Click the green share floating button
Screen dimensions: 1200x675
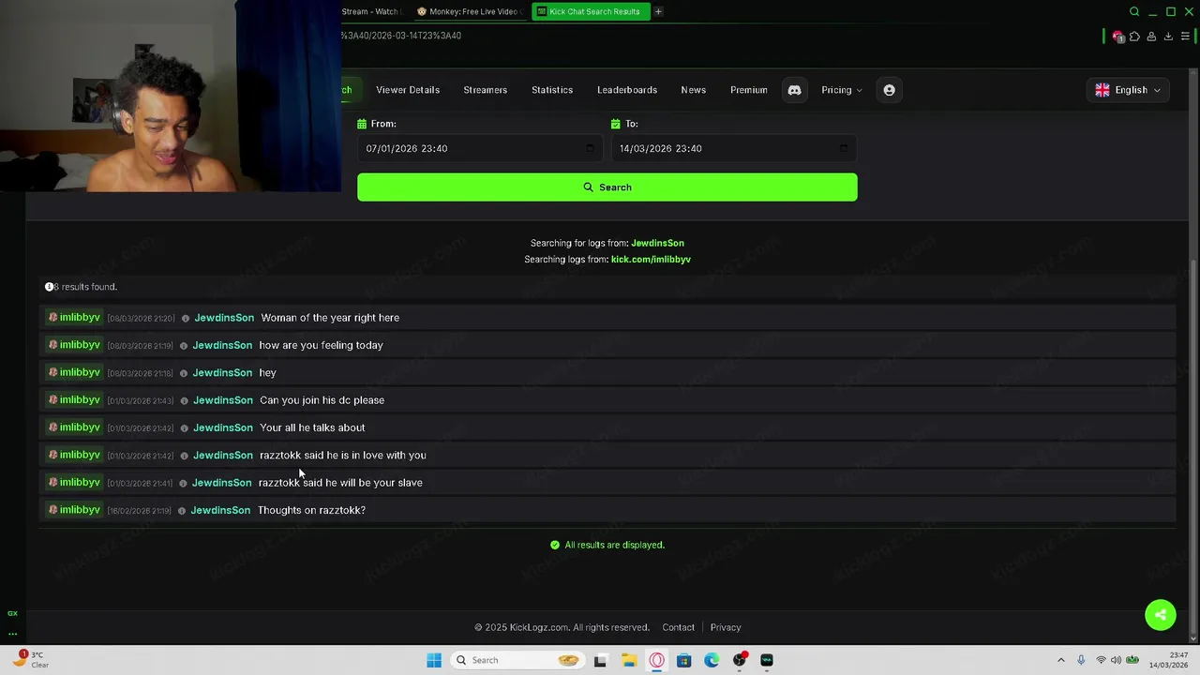1161,615
